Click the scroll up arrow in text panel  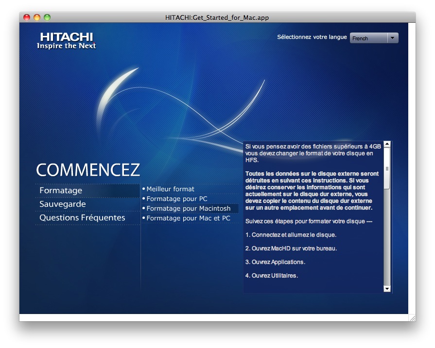pos(387,144)
